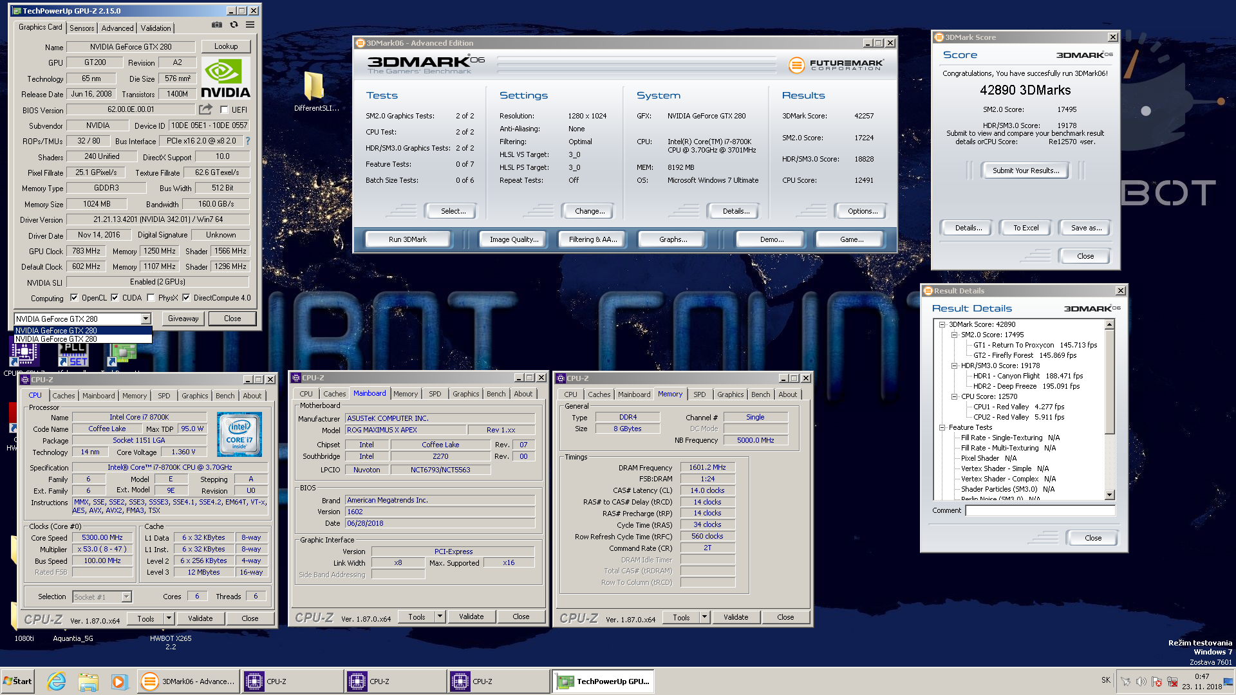Open Tools dropdown arrow in CPU-Z Memory window
The width and height of the screenshot is (1236, 695).
point(704,617)
